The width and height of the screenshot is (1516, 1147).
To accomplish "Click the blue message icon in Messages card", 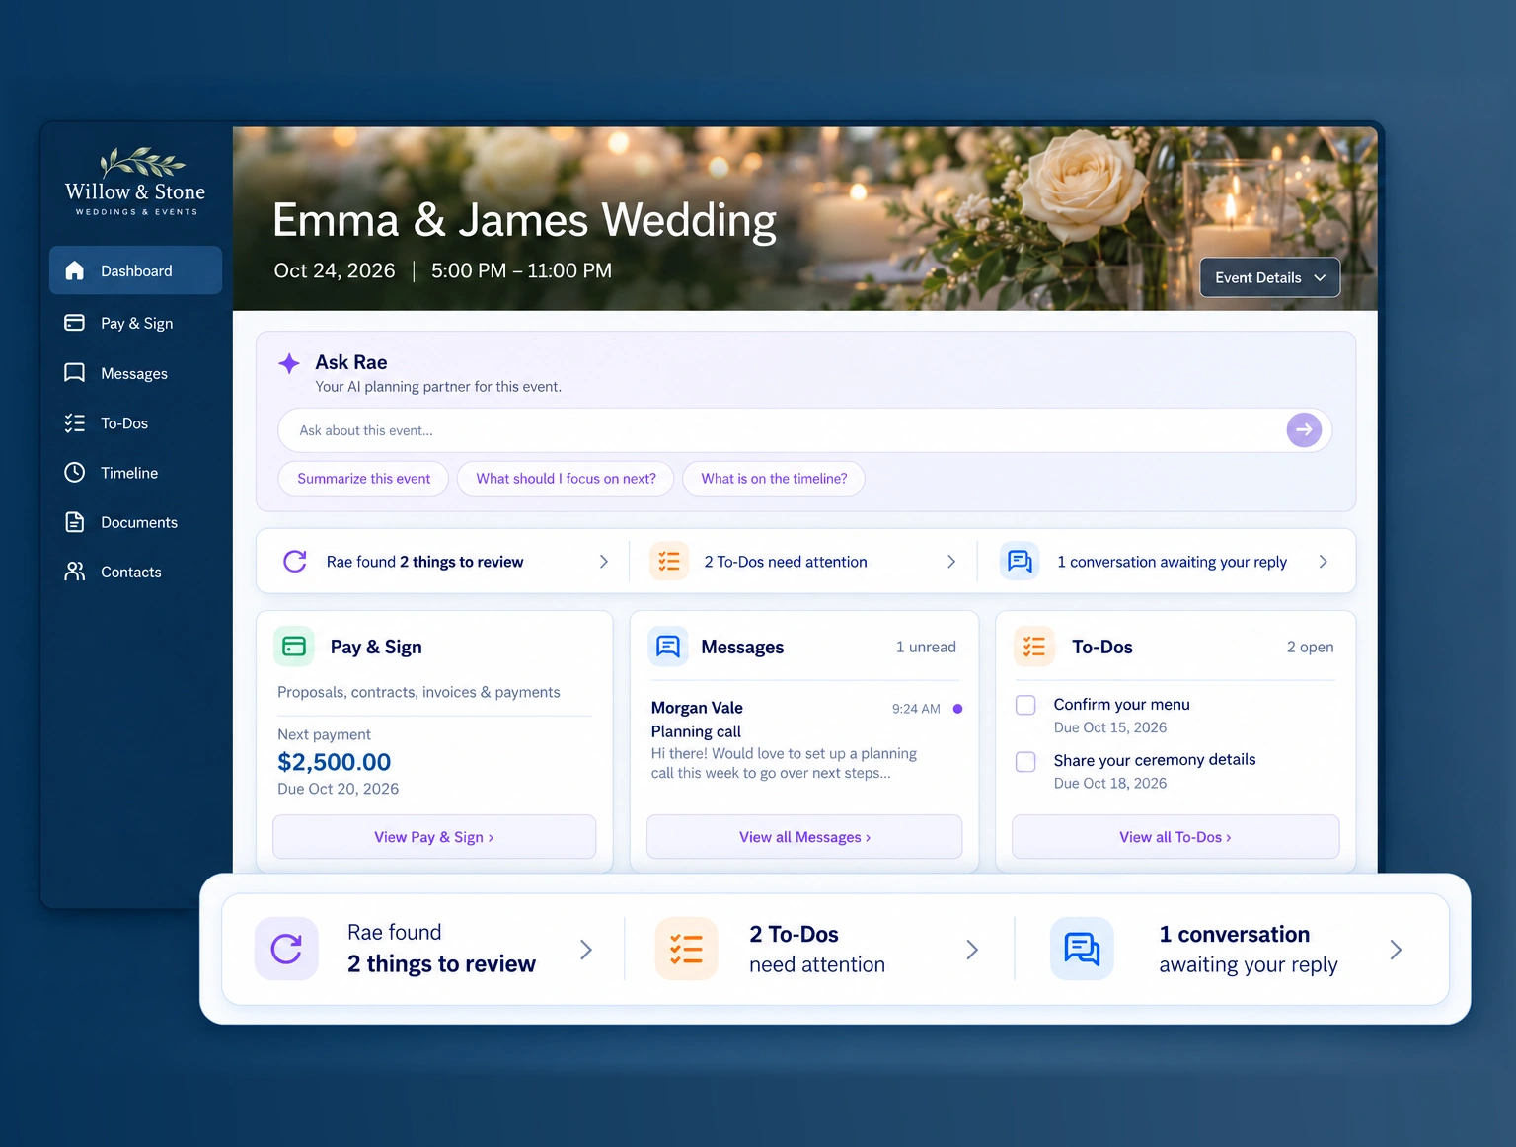I will pyautogui.click(x=668, y=647).
